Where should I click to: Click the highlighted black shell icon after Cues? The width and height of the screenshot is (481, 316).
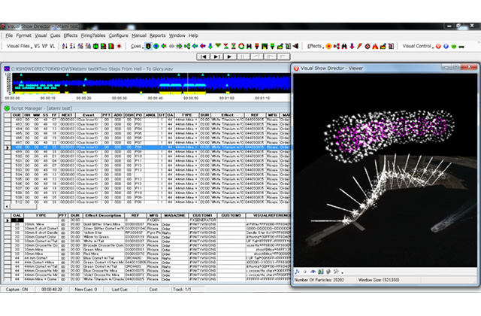[148, 46]
